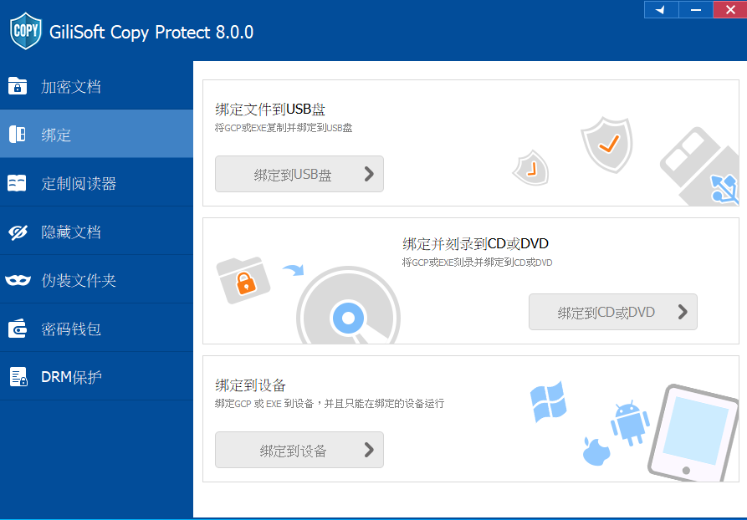747x520 pixels.
Task: Click the 绑定到CD或DVD button
Action: [x=612, y=312]
